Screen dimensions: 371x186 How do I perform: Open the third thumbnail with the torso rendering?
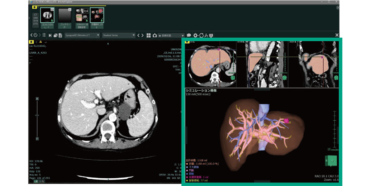(82, 15)
